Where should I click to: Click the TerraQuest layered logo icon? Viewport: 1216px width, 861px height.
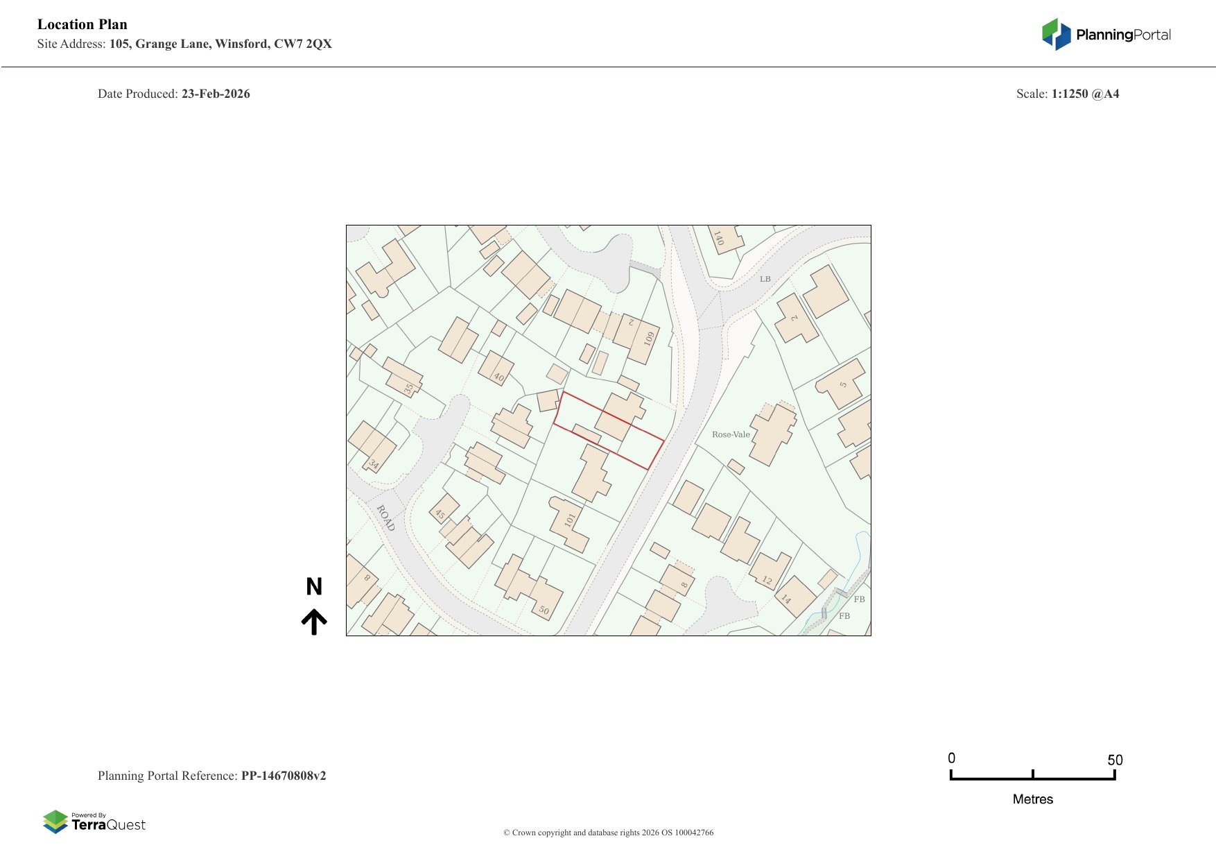(55, 821)
